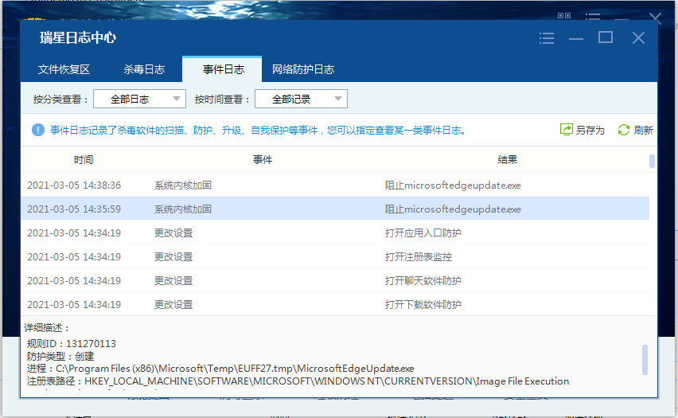Click the 规则ID：131270113 text
The height and width of the screenshot is (418, 678).
[x=72, y=344]
